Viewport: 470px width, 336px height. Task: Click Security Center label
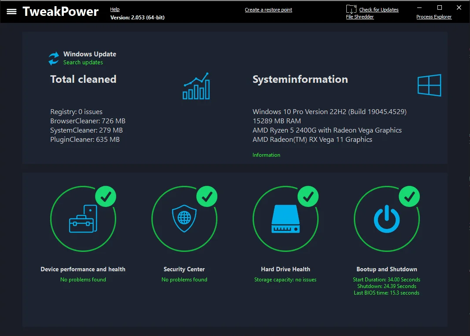[x=184, y=269]
